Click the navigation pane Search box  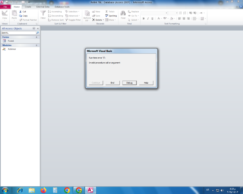click(19, 33)
